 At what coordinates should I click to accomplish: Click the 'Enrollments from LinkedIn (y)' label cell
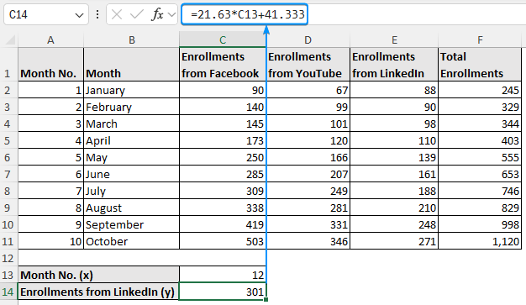coord(98,292)
